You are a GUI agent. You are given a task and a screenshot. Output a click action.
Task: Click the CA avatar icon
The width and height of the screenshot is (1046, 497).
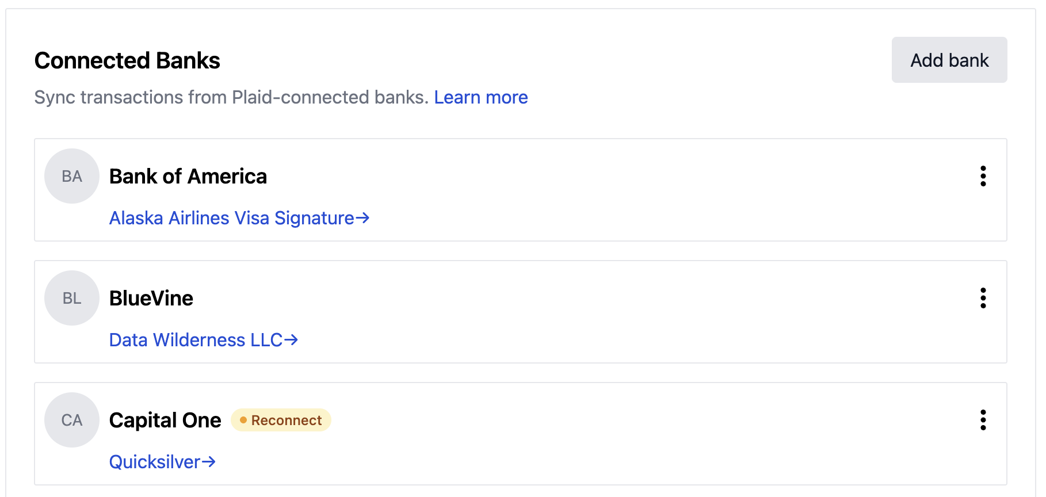(x=72, y=420)
